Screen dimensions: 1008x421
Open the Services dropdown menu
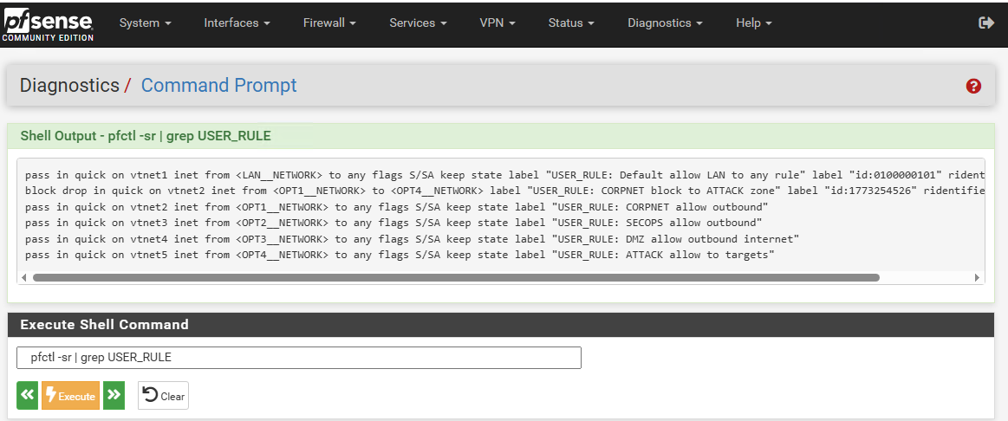point(418,23)
